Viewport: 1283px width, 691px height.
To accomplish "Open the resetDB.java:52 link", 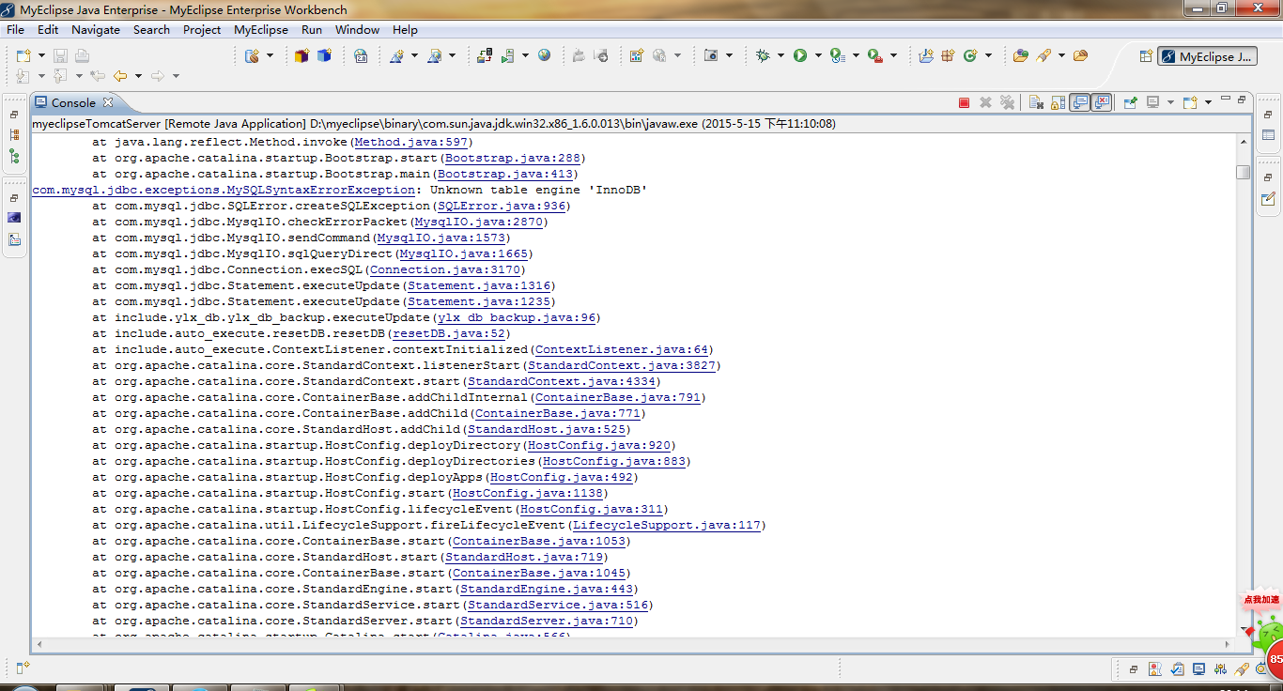I will (450, 333).
